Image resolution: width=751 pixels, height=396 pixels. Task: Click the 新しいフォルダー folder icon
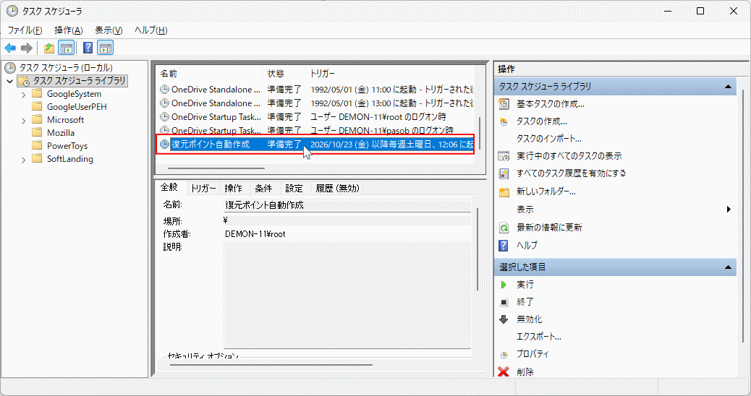click(504, 191)
